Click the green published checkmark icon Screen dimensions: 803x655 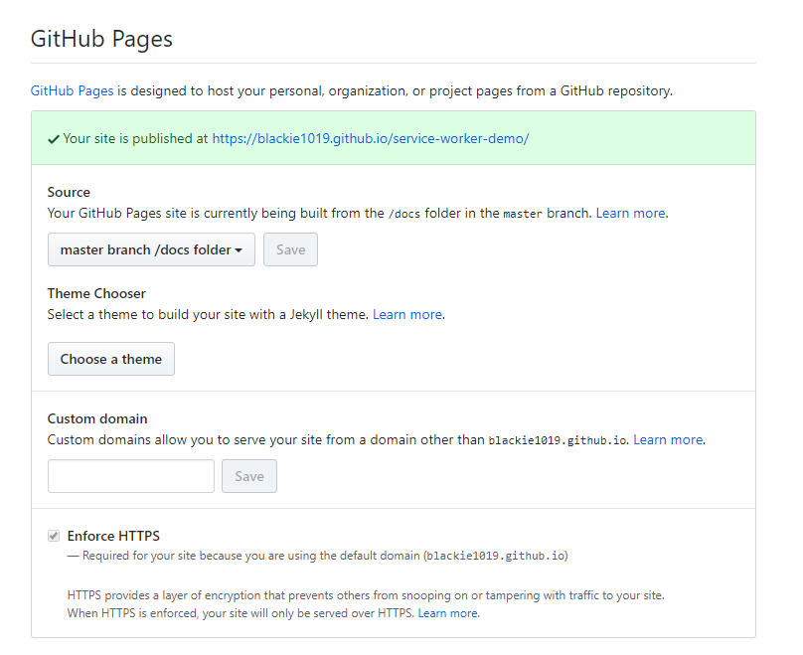[x=54, y=139]
